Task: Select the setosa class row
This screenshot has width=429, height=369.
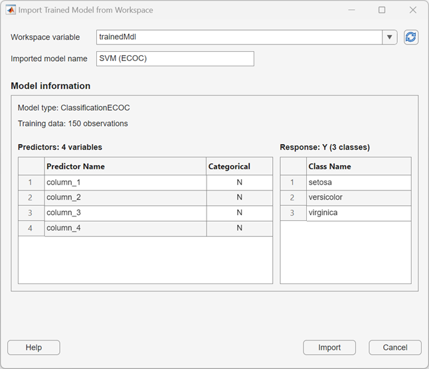Action: point(359,183)
